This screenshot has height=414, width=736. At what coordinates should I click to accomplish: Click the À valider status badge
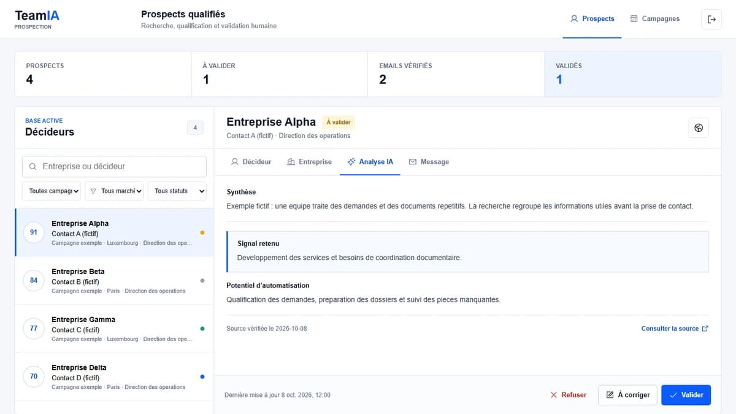pyautogui.click(x=339, y=122)
